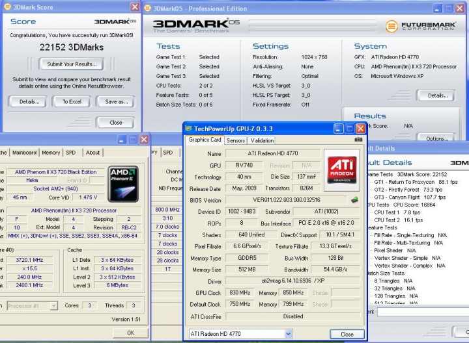The width and height of the screenshot is (469, 343).
Task: Click 3DMark Score window title icon
Action: pyautogui.click(x=7, y=7)
